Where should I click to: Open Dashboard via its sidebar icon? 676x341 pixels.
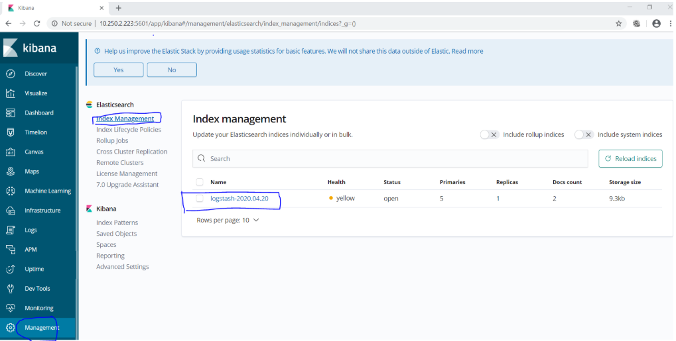pos(11,113)
